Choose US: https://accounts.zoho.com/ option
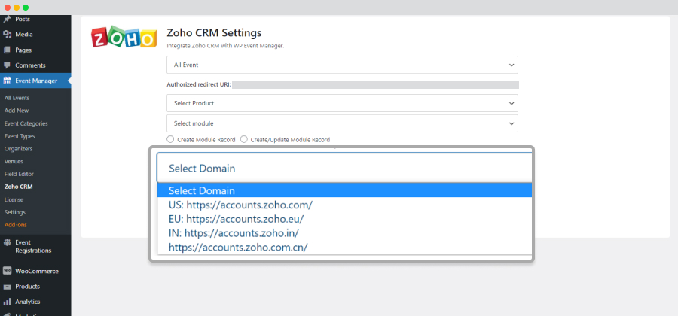The width and height of the screenshot is (678, 316). tap(344, 205)
